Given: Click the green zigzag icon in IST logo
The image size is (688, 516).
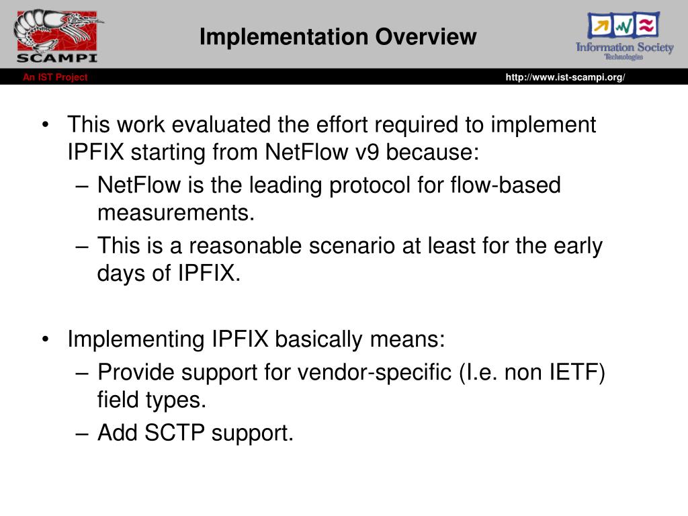Looking at the screenshot, I should click(x=623, y=25).
